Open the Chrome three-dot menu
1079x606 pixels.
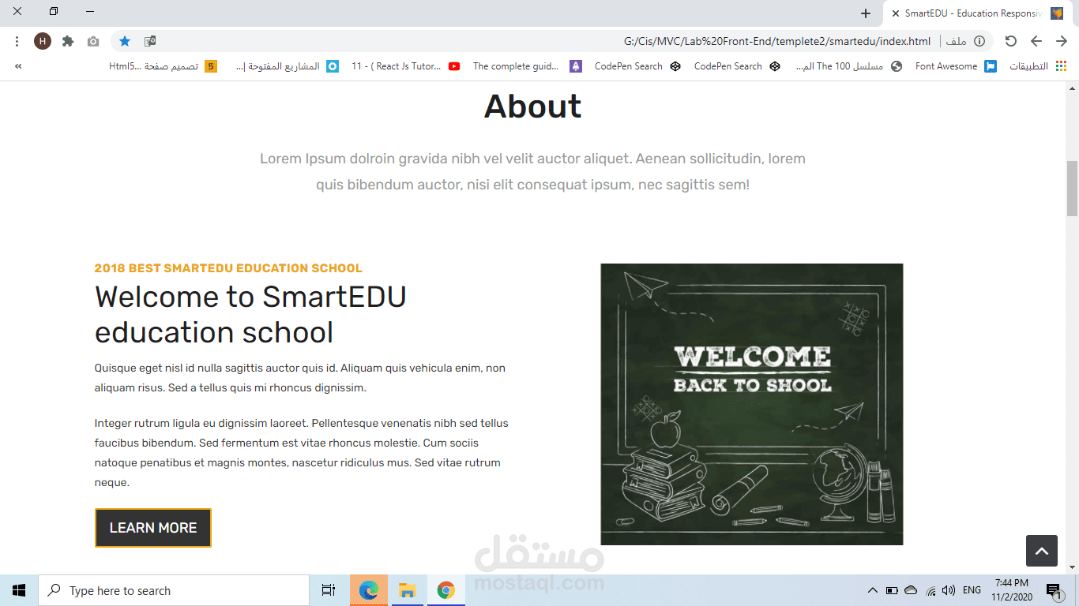tap(17, 41)
